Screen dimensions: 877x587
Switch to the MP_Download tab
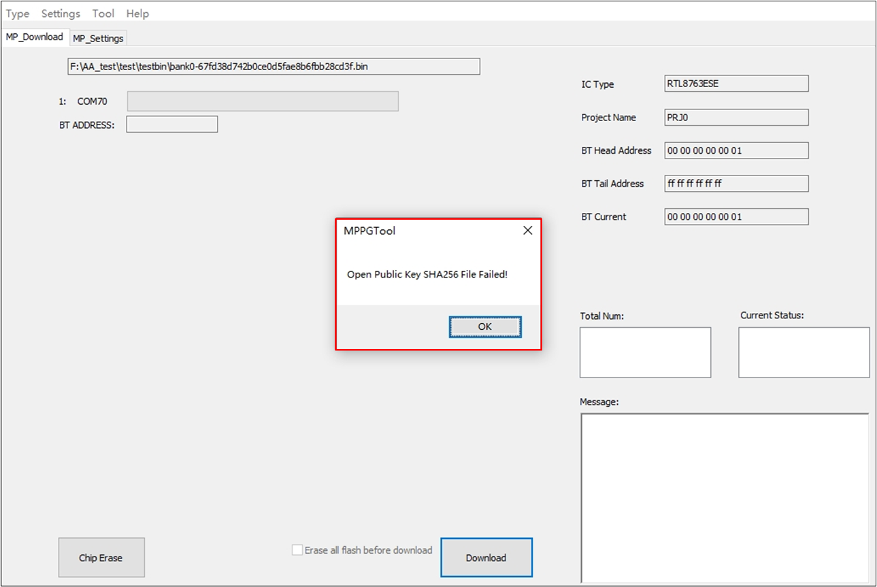35,37
